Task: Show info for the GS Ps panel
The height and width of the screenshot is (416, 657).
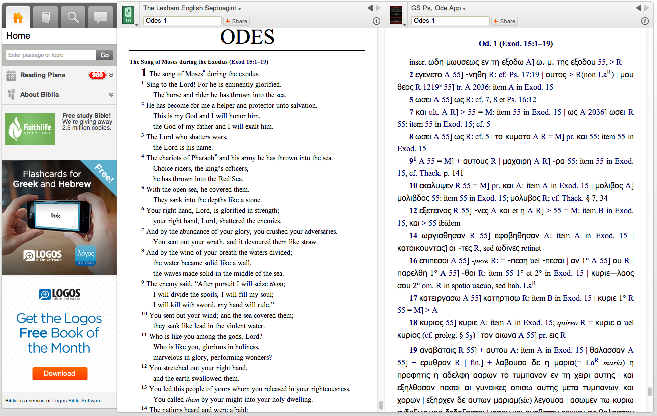Action: [645, 21]
